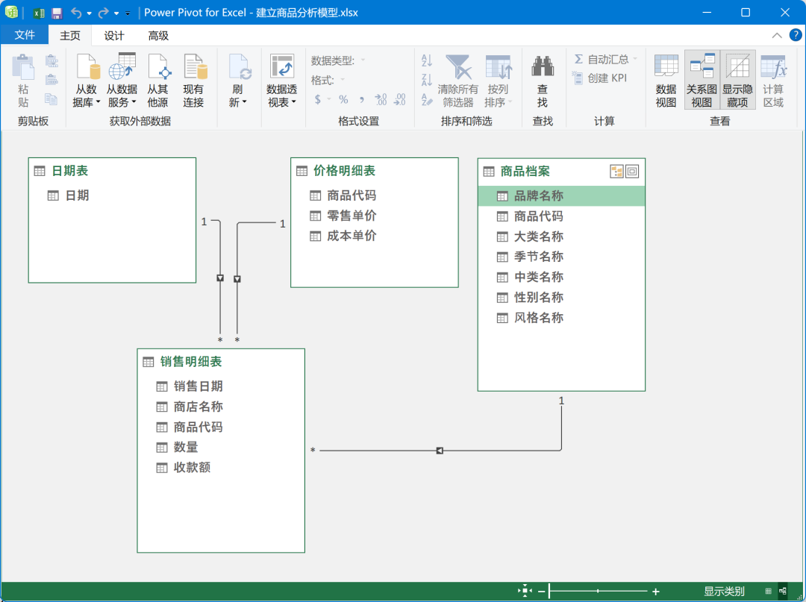Select the 主页 home tab

70,36
